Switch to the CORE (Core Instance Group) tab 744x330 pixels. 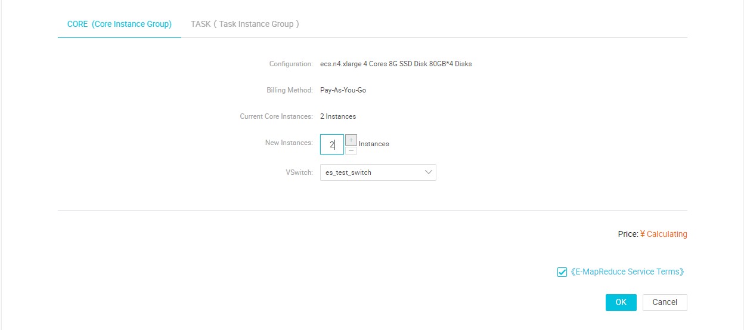click(119, 24)
